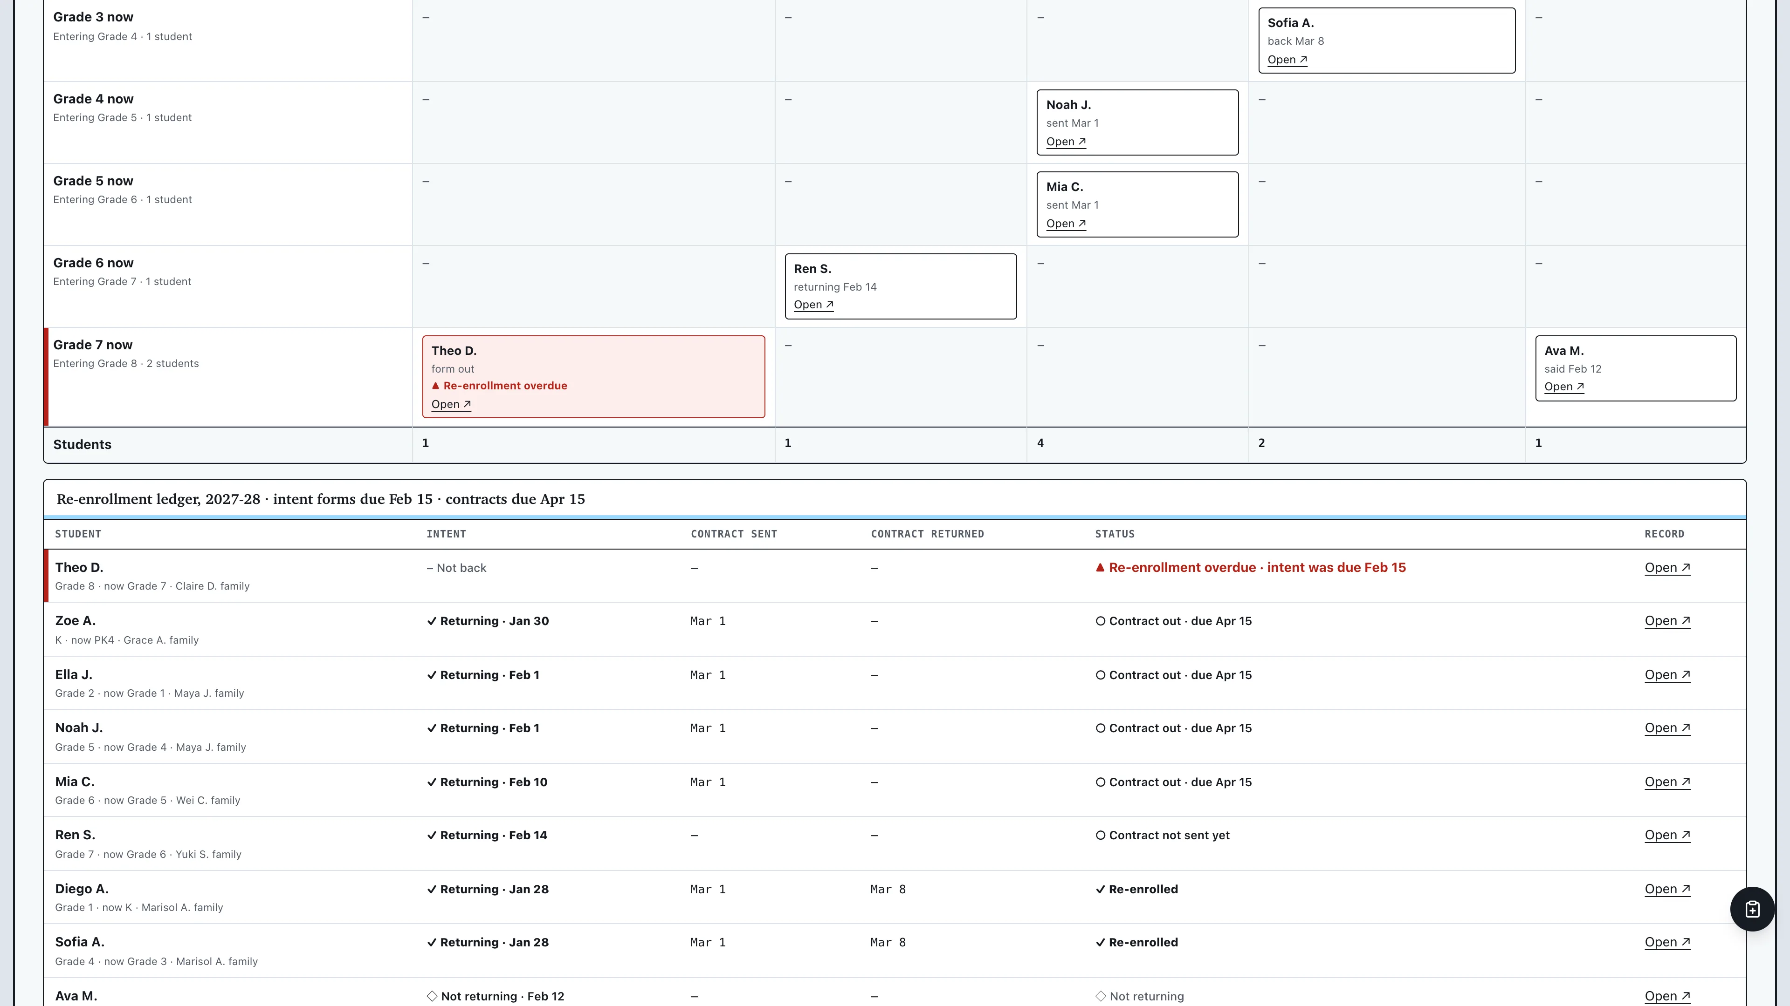Open Sofia A. record in ledger

[1667, 942]
